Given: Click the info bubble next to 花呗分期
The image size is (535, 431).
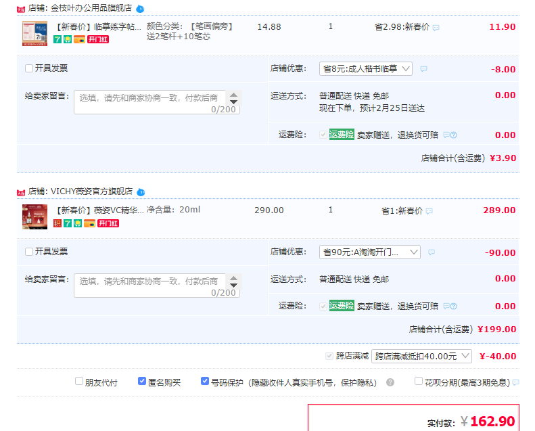Looking at the screenshot, I should (x=515, y=382).
